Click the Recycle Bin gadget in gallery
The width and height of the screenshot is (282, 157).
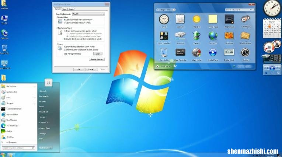tap(164, 52)
